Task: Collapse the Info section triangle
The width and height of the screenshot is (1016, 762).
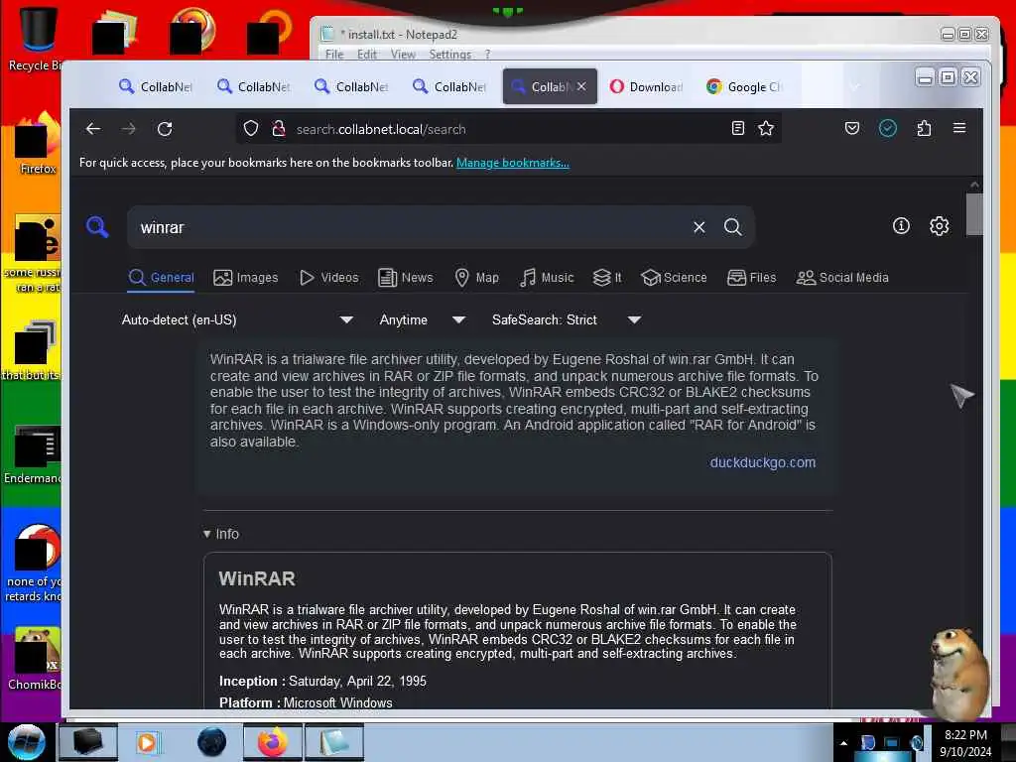Action: (x=206, y=534)
